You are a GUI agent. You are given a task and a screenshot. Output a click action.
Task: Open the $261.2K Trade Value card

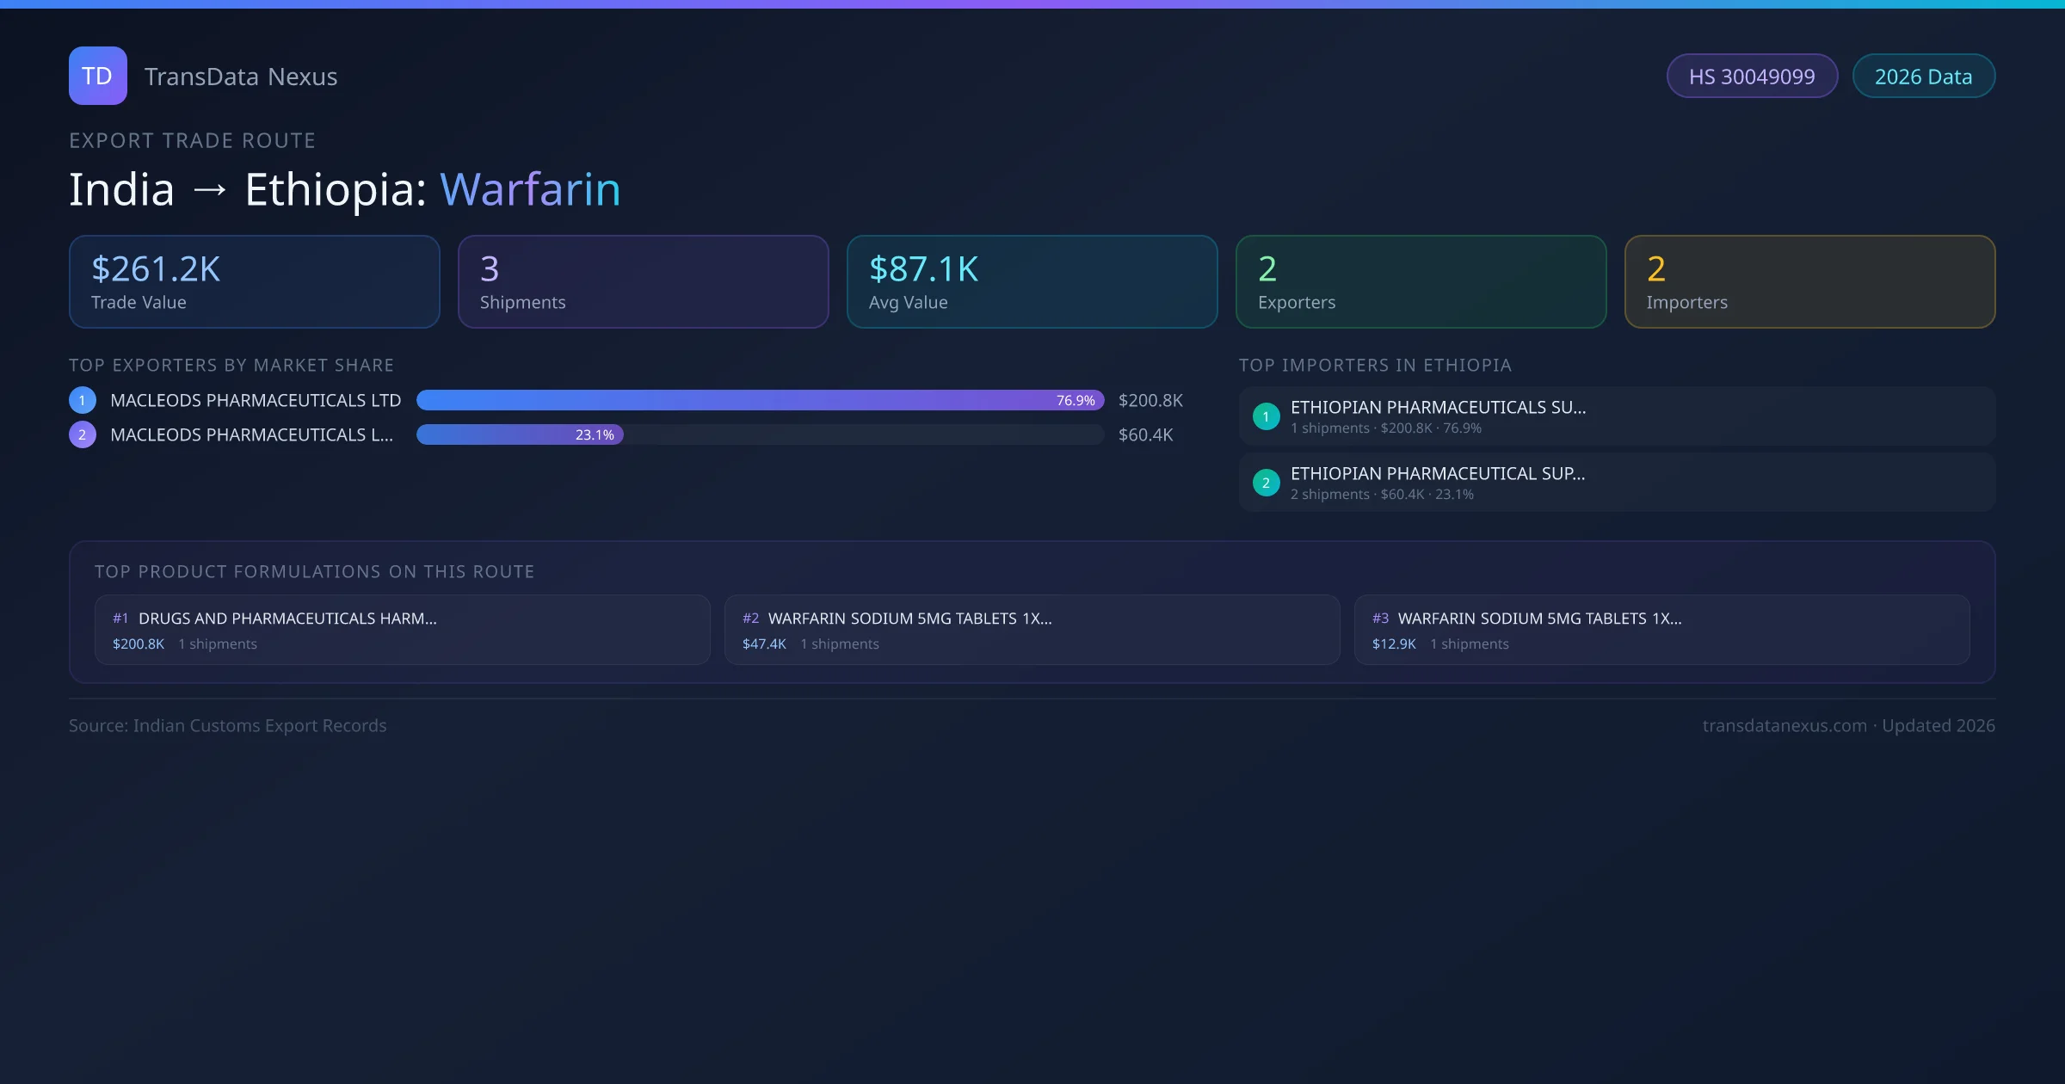coord(254,282)
